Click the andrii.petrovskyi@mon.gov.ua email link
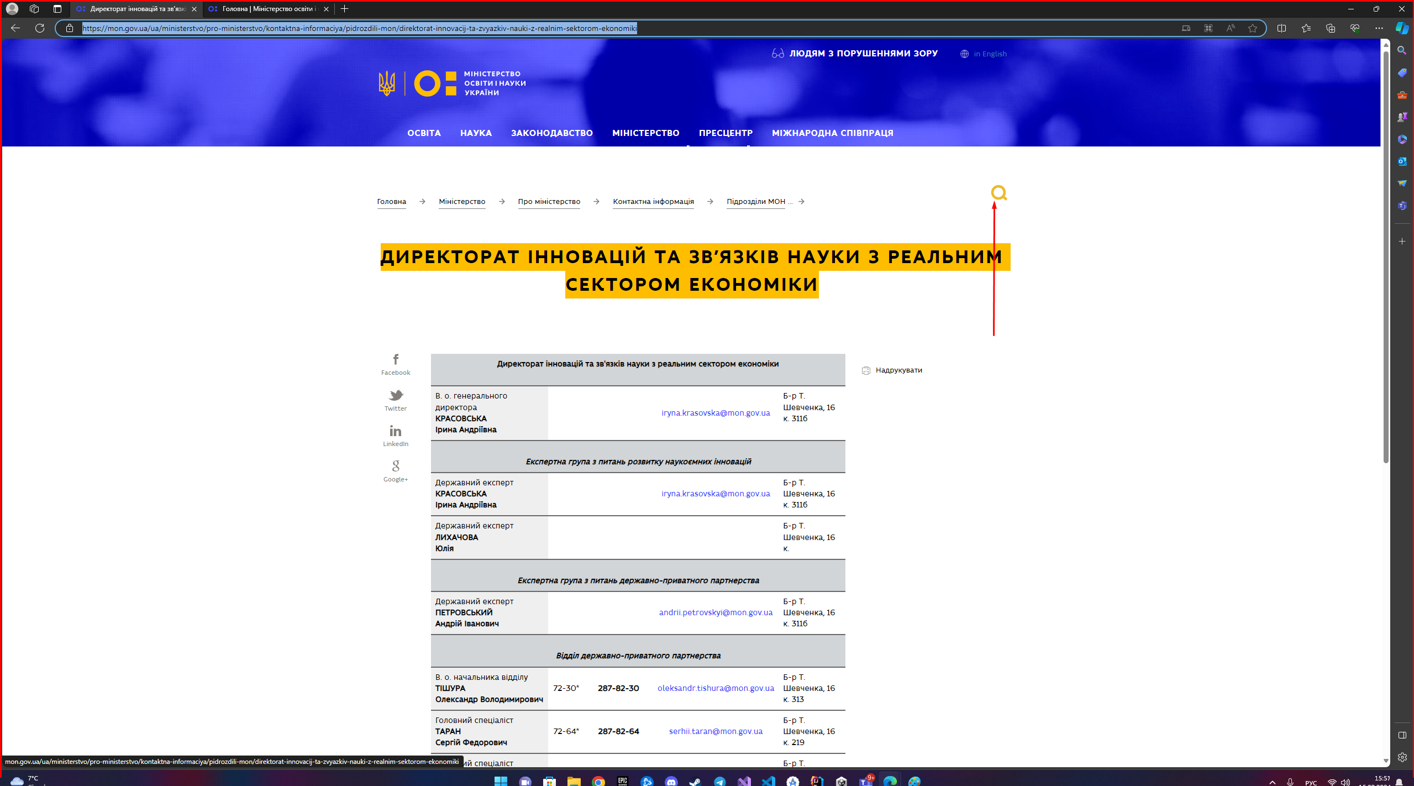 point(716,612)
